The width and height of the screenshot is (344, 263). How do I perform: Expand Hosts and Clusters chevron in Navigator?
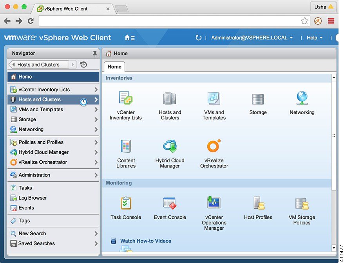tap(96, 99)
